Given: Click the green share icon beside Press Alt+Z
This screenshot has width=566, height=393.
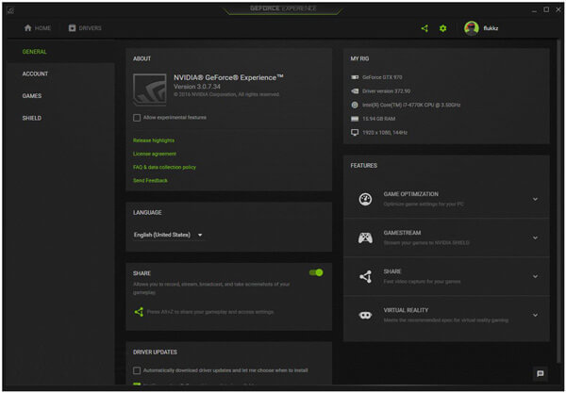Looking at the screenshot, I should click(139, 312).
